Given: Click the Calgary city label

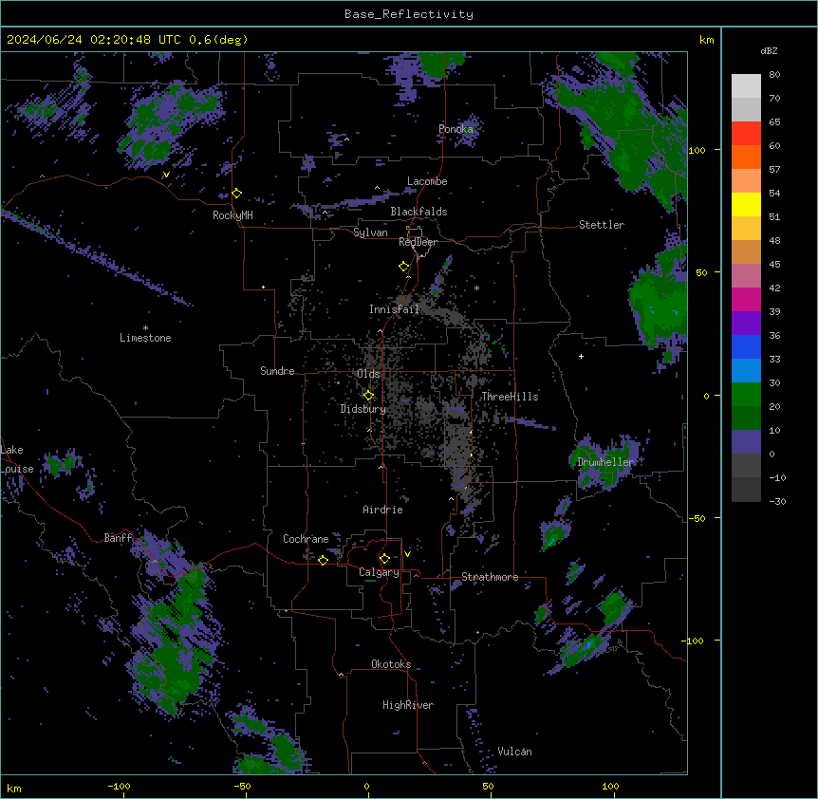Looking at the screenshot, I should 380,572.
